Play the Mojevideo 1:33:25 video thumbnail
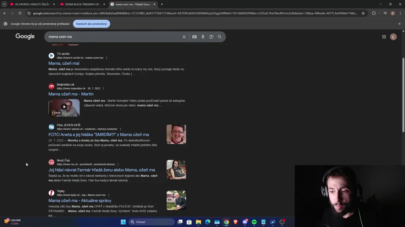This screenshot has width=405, height=227. coord(64,108)
